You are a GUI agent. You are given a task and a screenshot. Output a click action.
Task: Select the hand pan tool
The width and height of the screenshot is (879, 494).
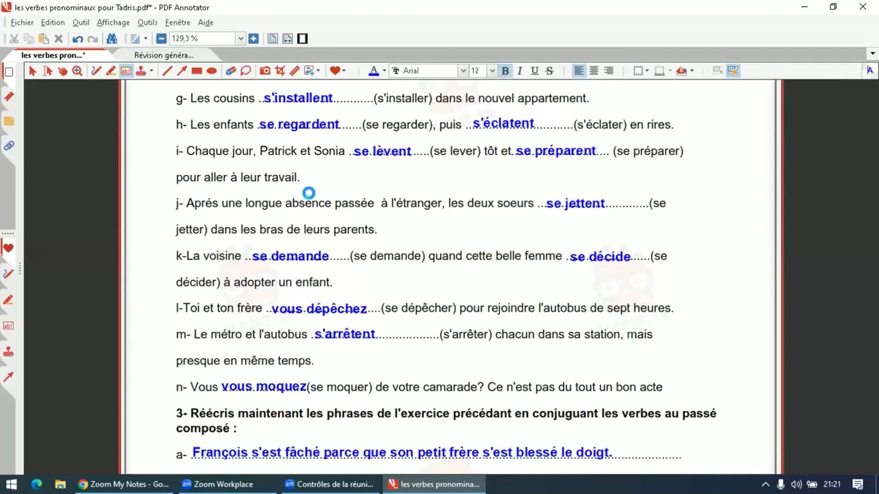(63, 70)
